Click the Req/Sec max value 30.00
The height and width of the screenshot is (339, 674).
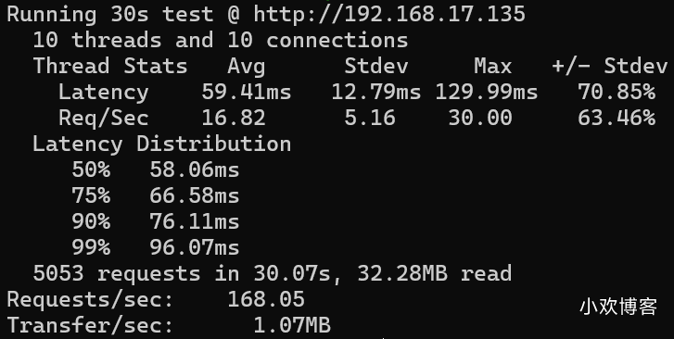(480, 119)
